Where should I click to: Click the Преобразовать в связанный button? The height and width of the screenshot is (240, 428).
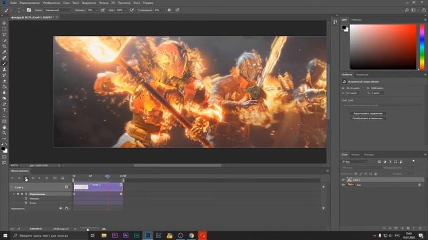pos(368,119)
